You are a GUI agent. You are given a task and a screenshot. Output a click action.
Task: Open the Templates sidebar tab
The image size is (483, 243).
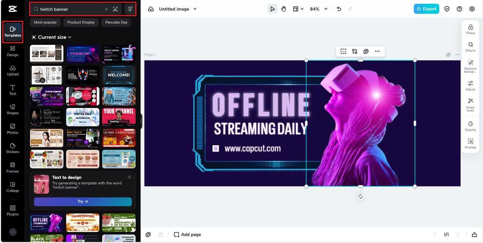pos(12,32)
